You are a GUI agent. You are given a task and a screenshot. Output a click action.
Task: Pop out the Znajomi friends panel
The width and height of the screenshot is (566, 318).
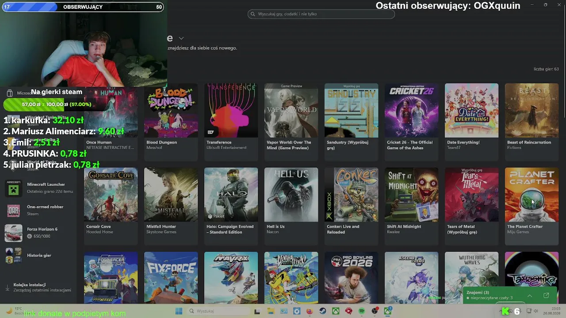click(546, 295)
